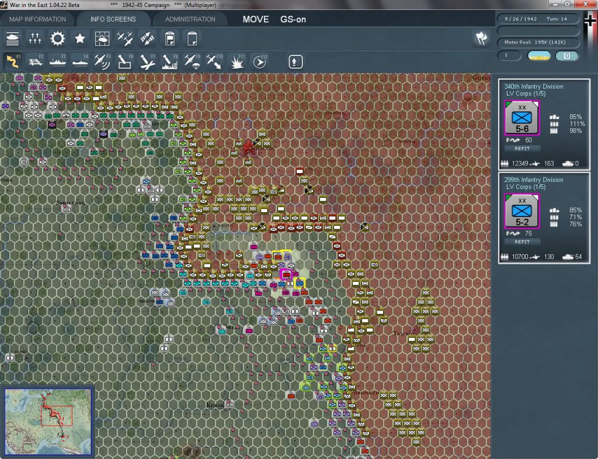Click the F12 end turn arrow icon
Viewport: 598px width, 459px height.
[259, 61]
